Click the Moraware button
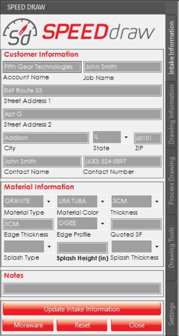Image resolution: width=179 pixels, height=336 pixels. 28,325
